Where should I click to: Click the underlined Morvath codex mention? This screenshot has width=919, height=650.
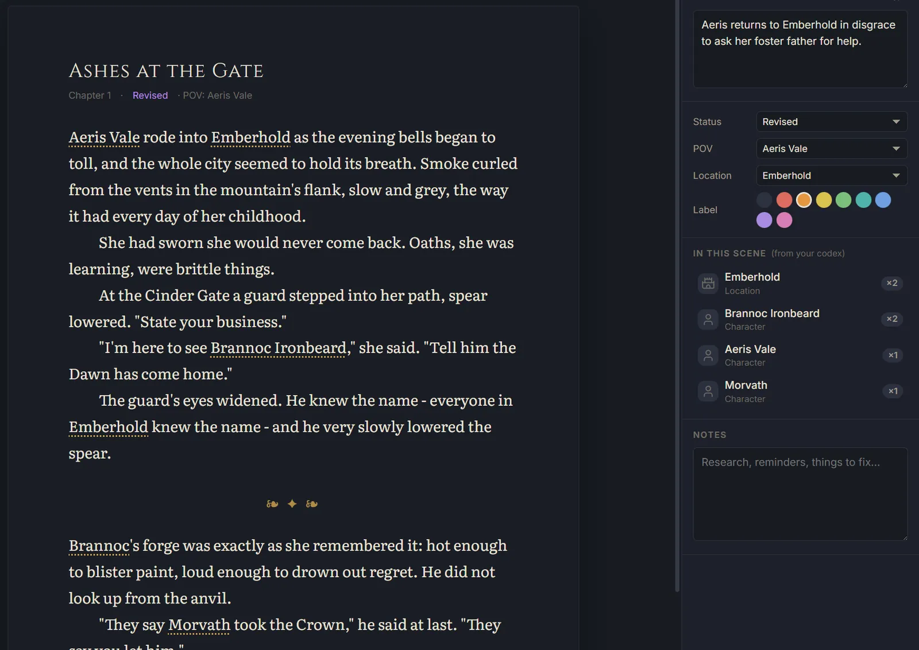pyautogui.click(x=199, y=625)
